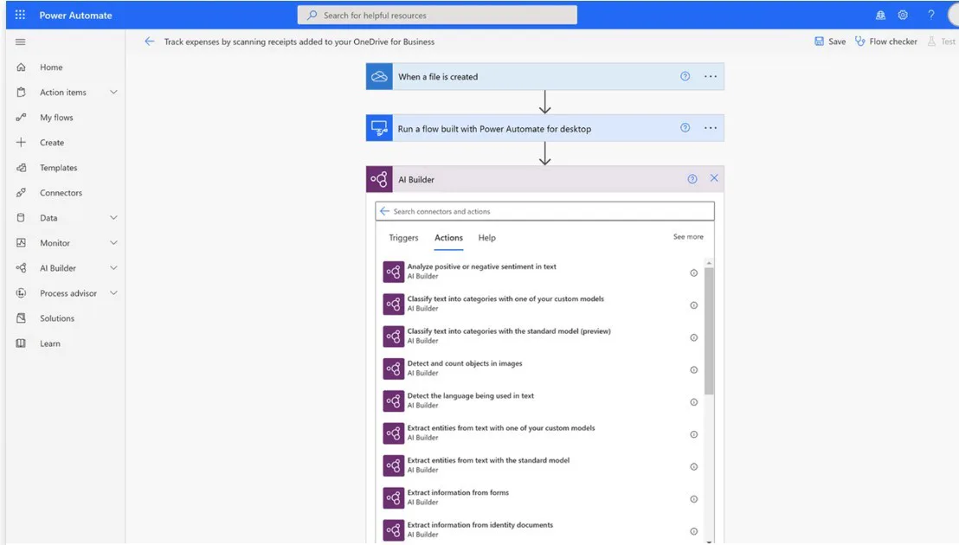The height and width of the screenshot is (545, 959).
Task: Select Extract entities with one of your custom models
Action: 541,433
